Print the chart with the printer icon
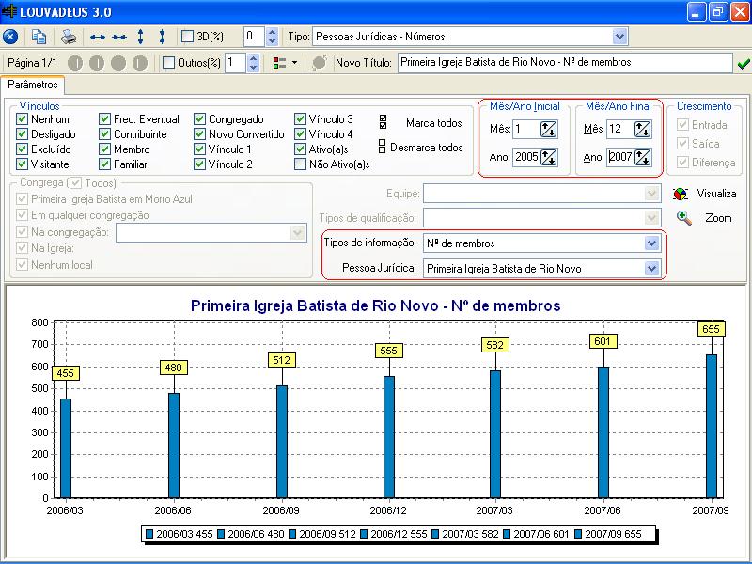The width and height of the screenshot is (752, 564). pyautogui.click(x=69, y=37)
